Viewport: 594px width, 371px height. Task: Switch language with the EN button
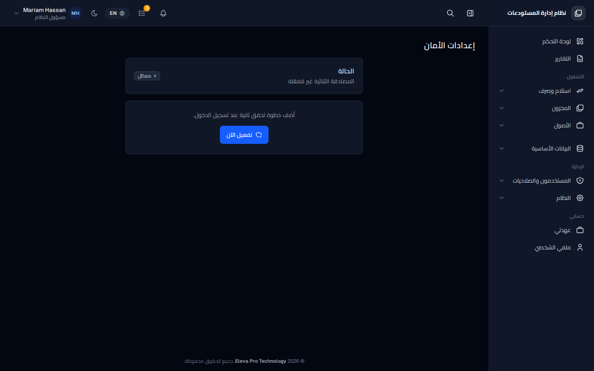point(117,13)
